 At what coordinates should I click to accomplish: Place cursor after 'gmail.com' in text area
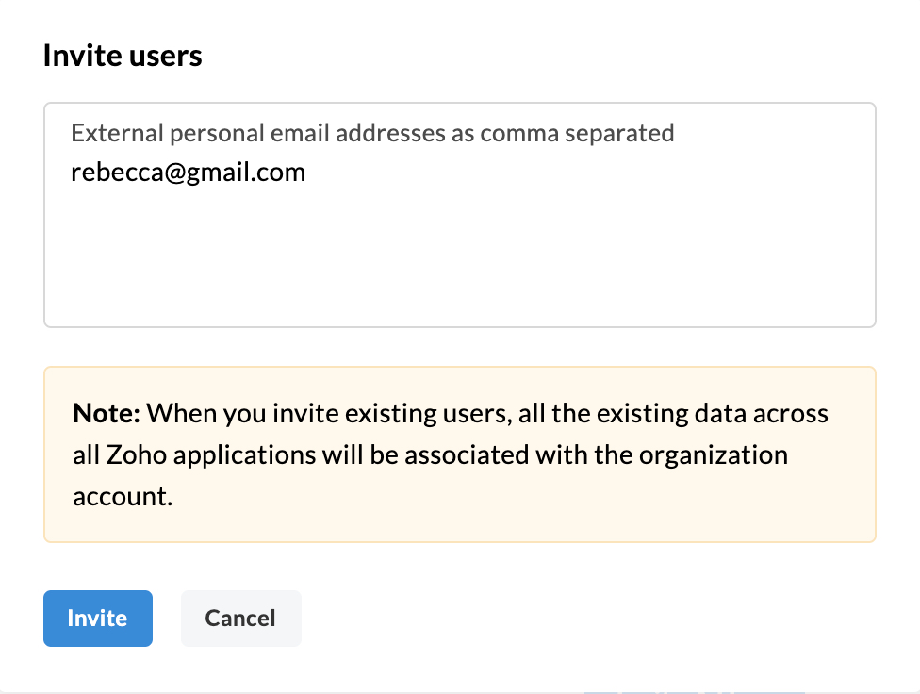point(307,173)
